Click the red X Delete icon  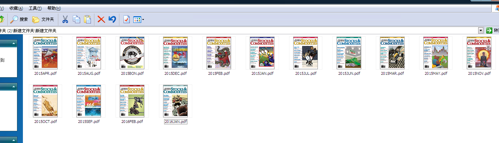(101, 19)
